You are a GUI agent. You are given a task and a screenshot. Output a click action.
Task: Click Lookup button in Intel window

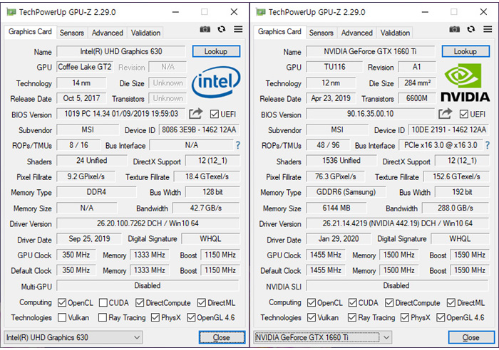(216, 51)
